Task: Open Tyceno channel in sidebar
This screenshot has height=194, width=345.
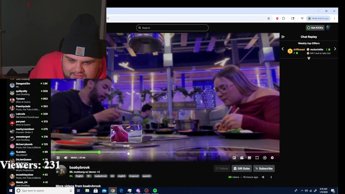Action: [29, 100]
